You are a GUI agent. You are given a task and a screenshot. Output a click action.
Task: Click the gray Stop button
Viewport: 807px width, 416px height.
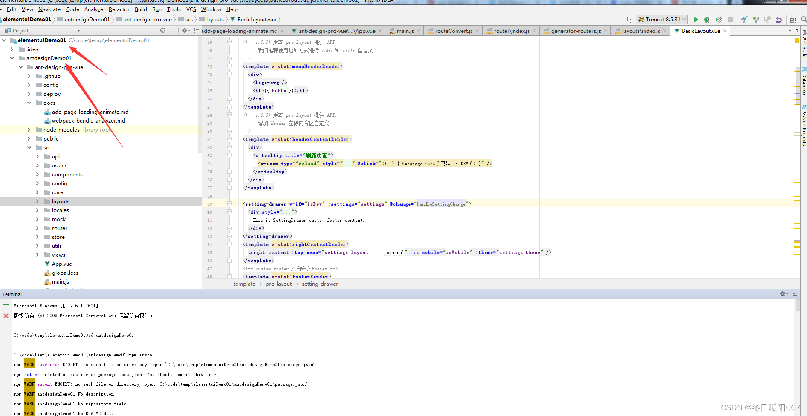point(730,20)
